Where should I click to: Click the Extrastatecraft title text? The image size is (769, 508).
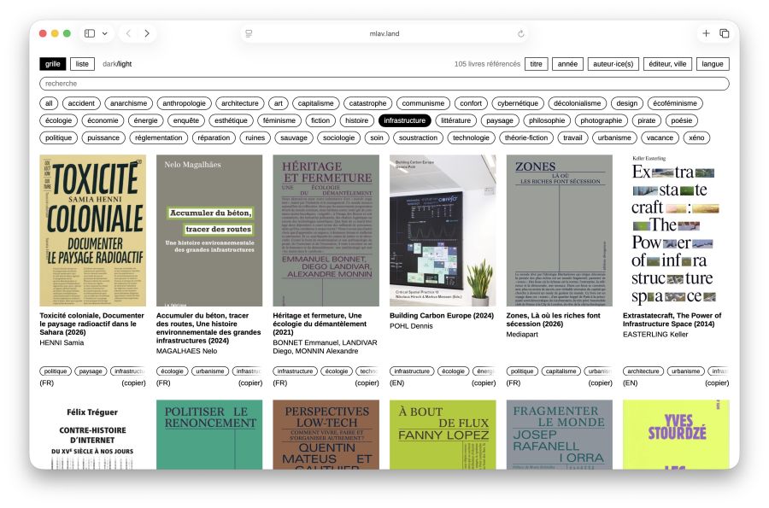pos(672,319)
